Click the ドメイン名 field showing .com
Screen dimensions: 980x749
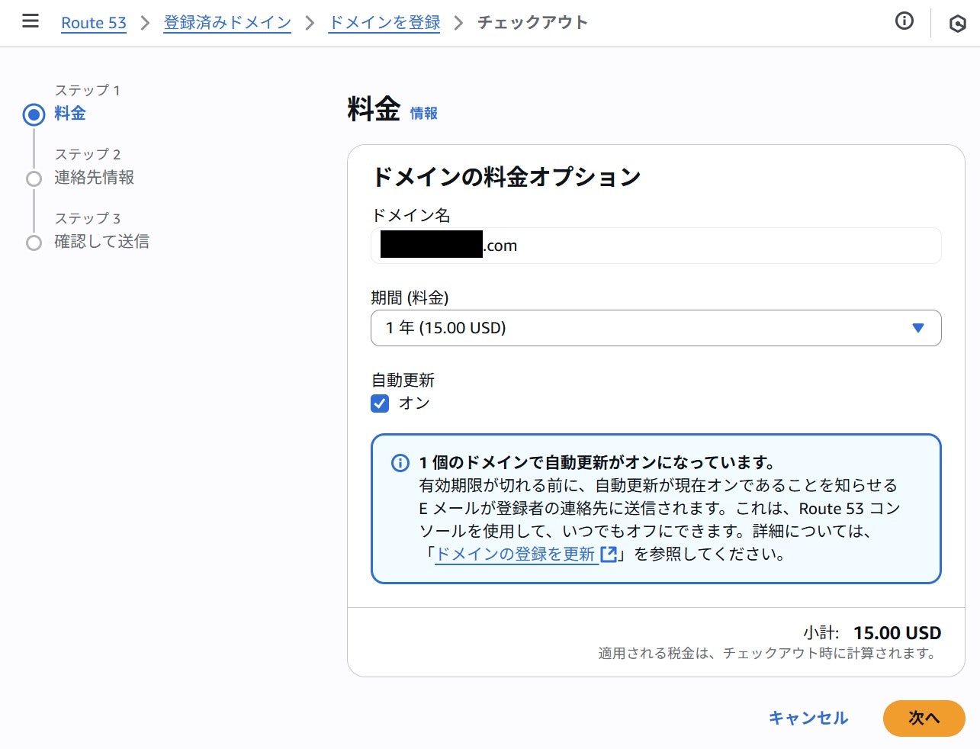[x=656, y=246]
